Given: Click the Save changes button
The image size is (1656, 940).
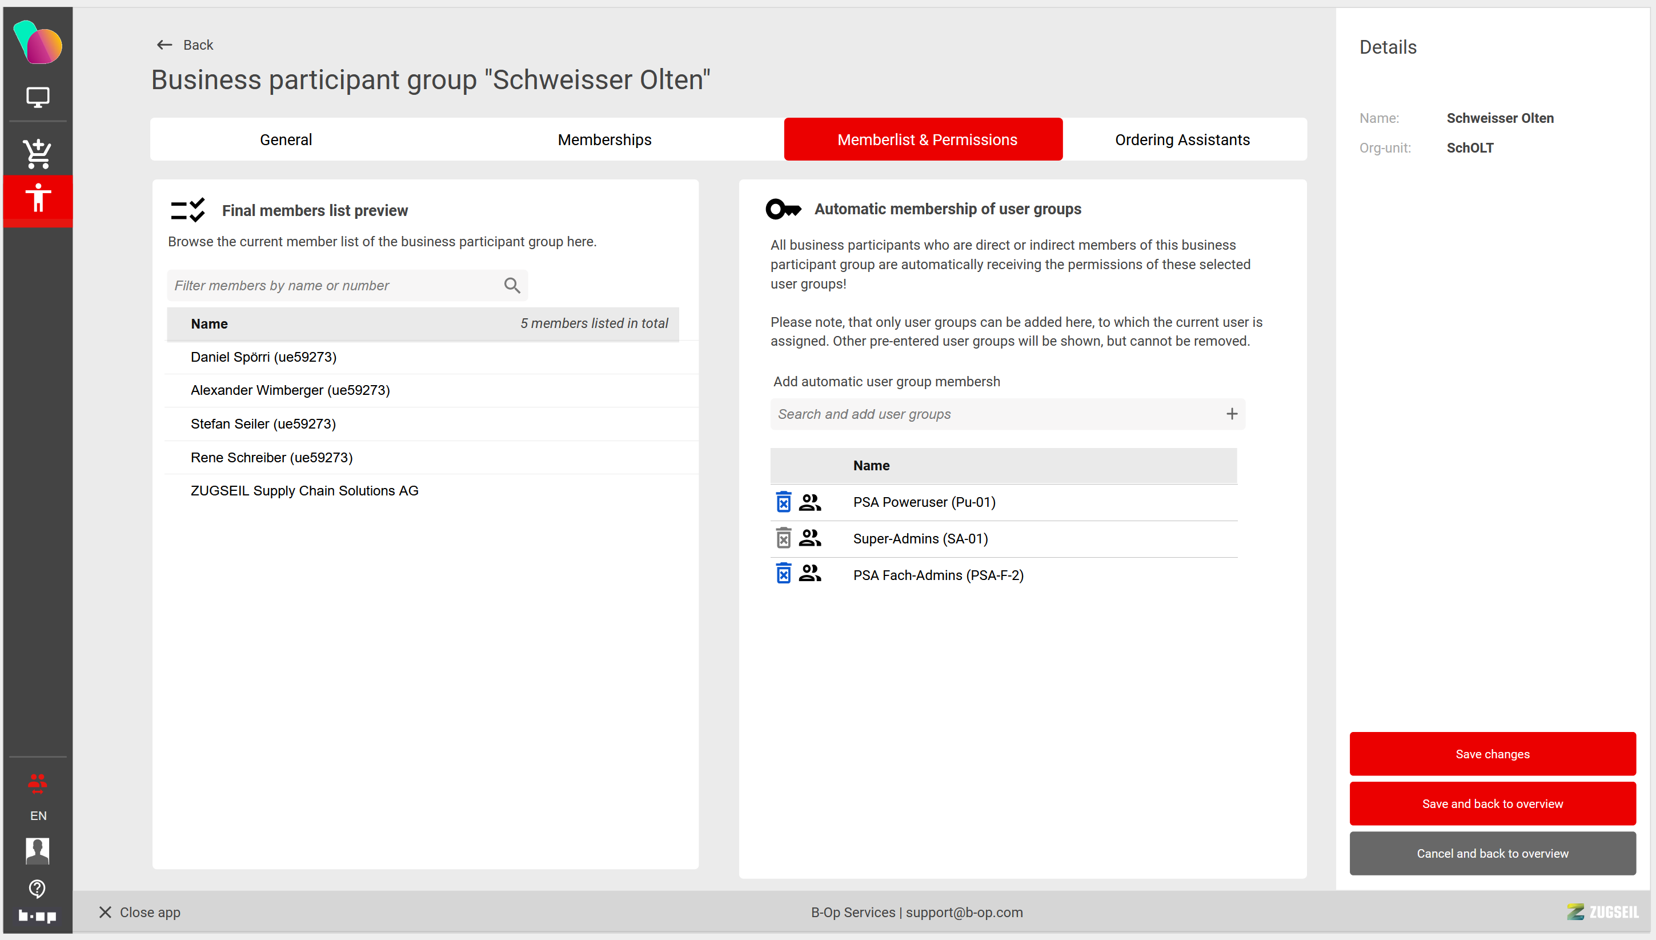Looking at the screenshot, I should point(1492,753).
